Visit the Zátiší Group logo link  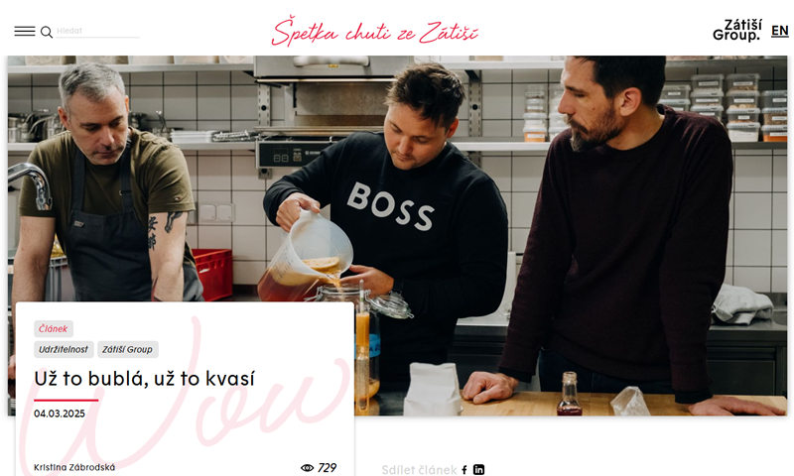tap(737, 31)
